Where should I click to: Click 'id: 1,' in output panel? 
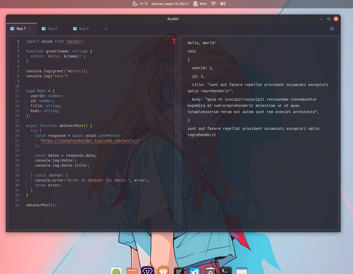pyautogui.click(x=198, y=76)
